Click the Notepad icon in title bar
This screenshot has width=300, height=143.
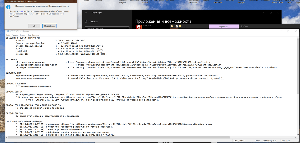7,31
